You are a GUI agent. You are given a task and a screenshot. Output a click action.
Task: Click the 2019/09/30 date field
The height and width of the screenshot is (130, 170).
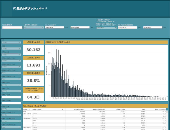click(x=127, y=28)
